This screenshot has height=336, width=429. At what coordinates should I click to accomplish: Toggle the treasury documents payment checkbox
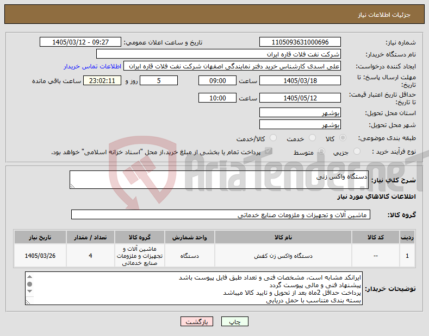coord(269,151)
